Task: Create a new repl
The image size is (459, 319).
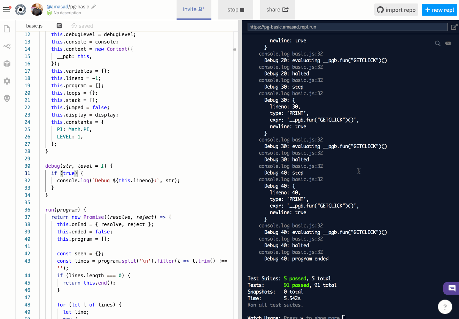Action: click(x=439, y=10)
